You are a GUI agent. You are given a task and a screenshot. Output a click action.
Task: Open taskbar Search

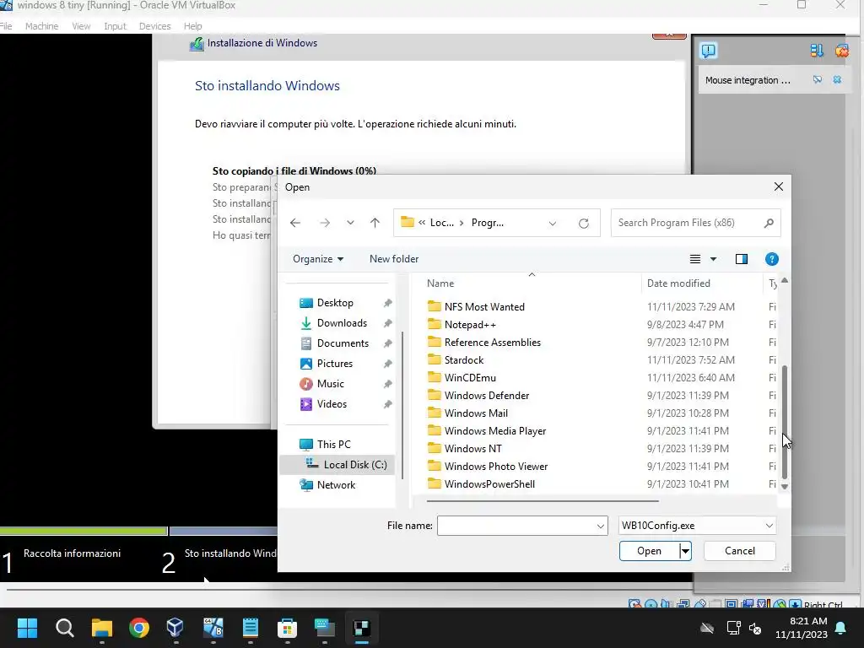tap(64, 628)
